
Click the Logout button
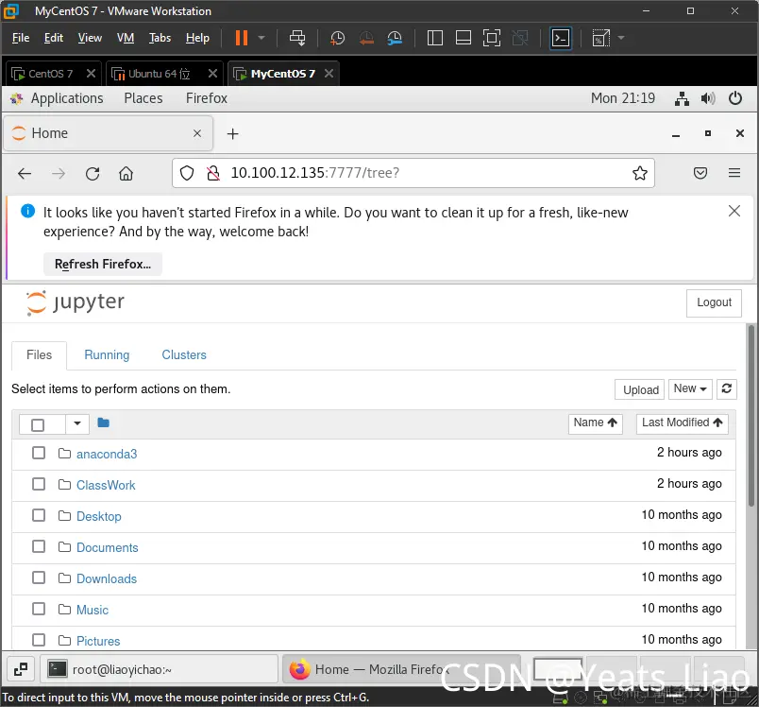point(714,302)
